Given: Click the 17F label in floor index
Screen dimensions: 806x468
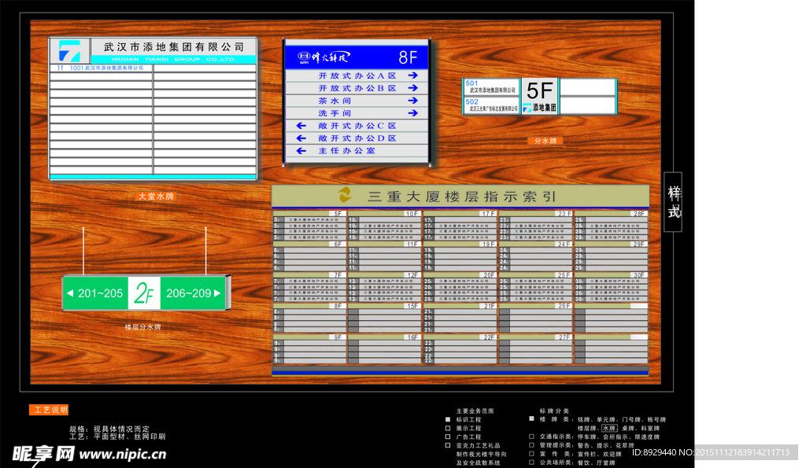Looking at the screenshot, I should click(488, 214).
